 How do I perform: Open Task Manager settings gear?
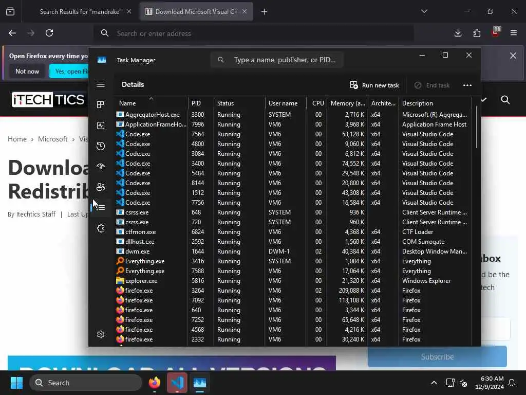point(101,334)
